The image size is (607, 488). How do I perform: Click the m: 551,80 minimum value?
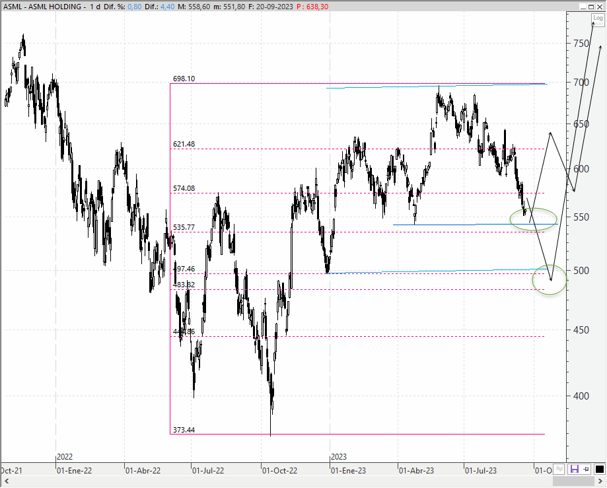229,7
